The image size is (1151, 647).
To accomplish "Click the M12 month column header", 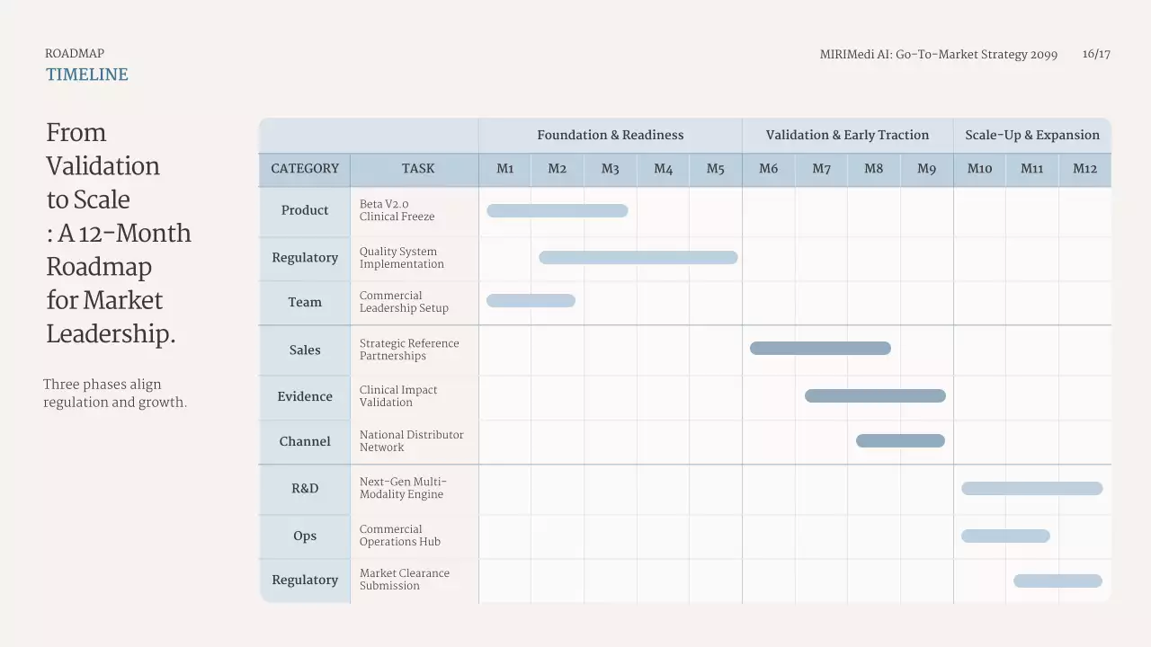I will (x=1084, y=169).
